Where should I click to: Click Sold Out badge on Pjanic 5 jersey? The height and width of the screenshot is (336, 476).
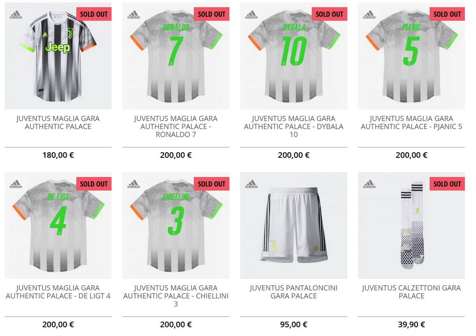(x=447, y=14)
